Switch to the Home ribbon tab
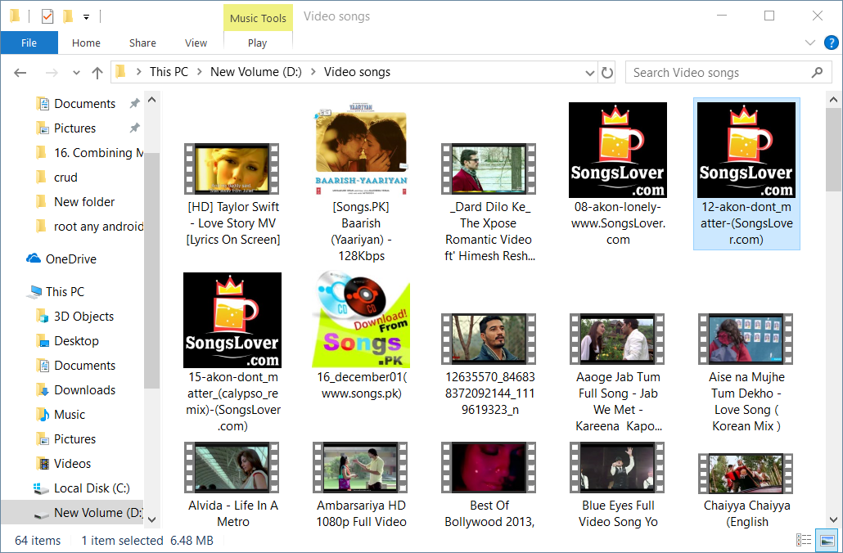Viewport: 843px width, 553px height. click(86, 43)
